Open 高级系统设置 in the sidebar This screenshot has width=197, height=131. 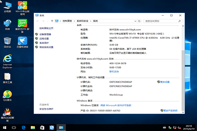point(46,47)
